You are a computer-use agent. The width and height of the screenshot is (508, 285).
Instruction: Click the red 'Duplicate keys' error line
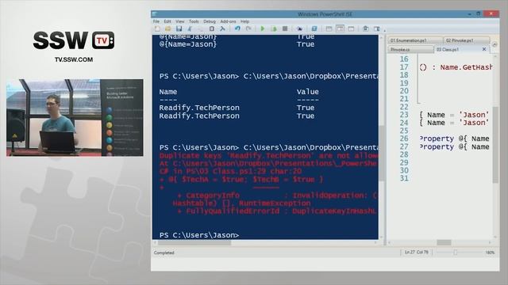(268, 156)
